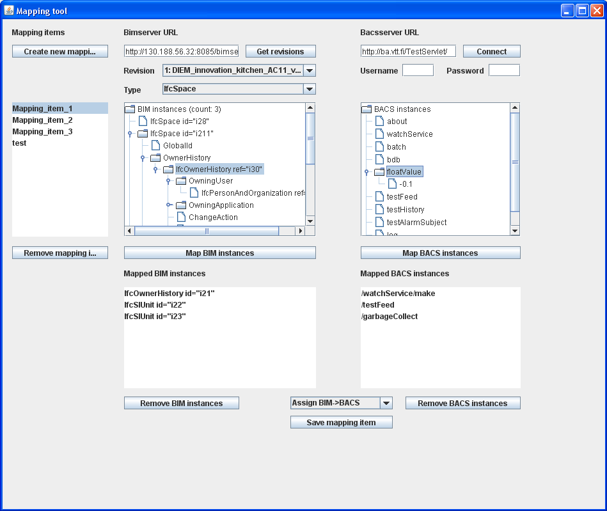The height and width of the screenshot is (511, 607).
Task: Collapse the OwningUser tree node
Action: click(x=168, y=181)
